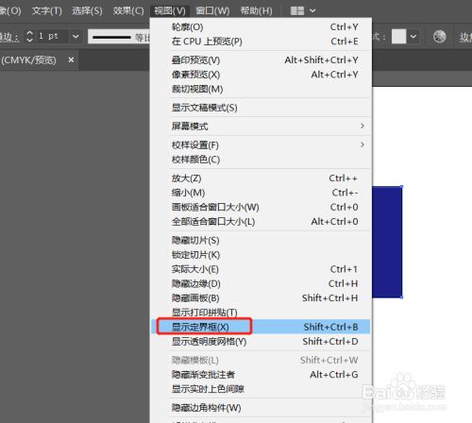Open the stroke weight dropdown
The image size is (472, 423).
[76, 37]
